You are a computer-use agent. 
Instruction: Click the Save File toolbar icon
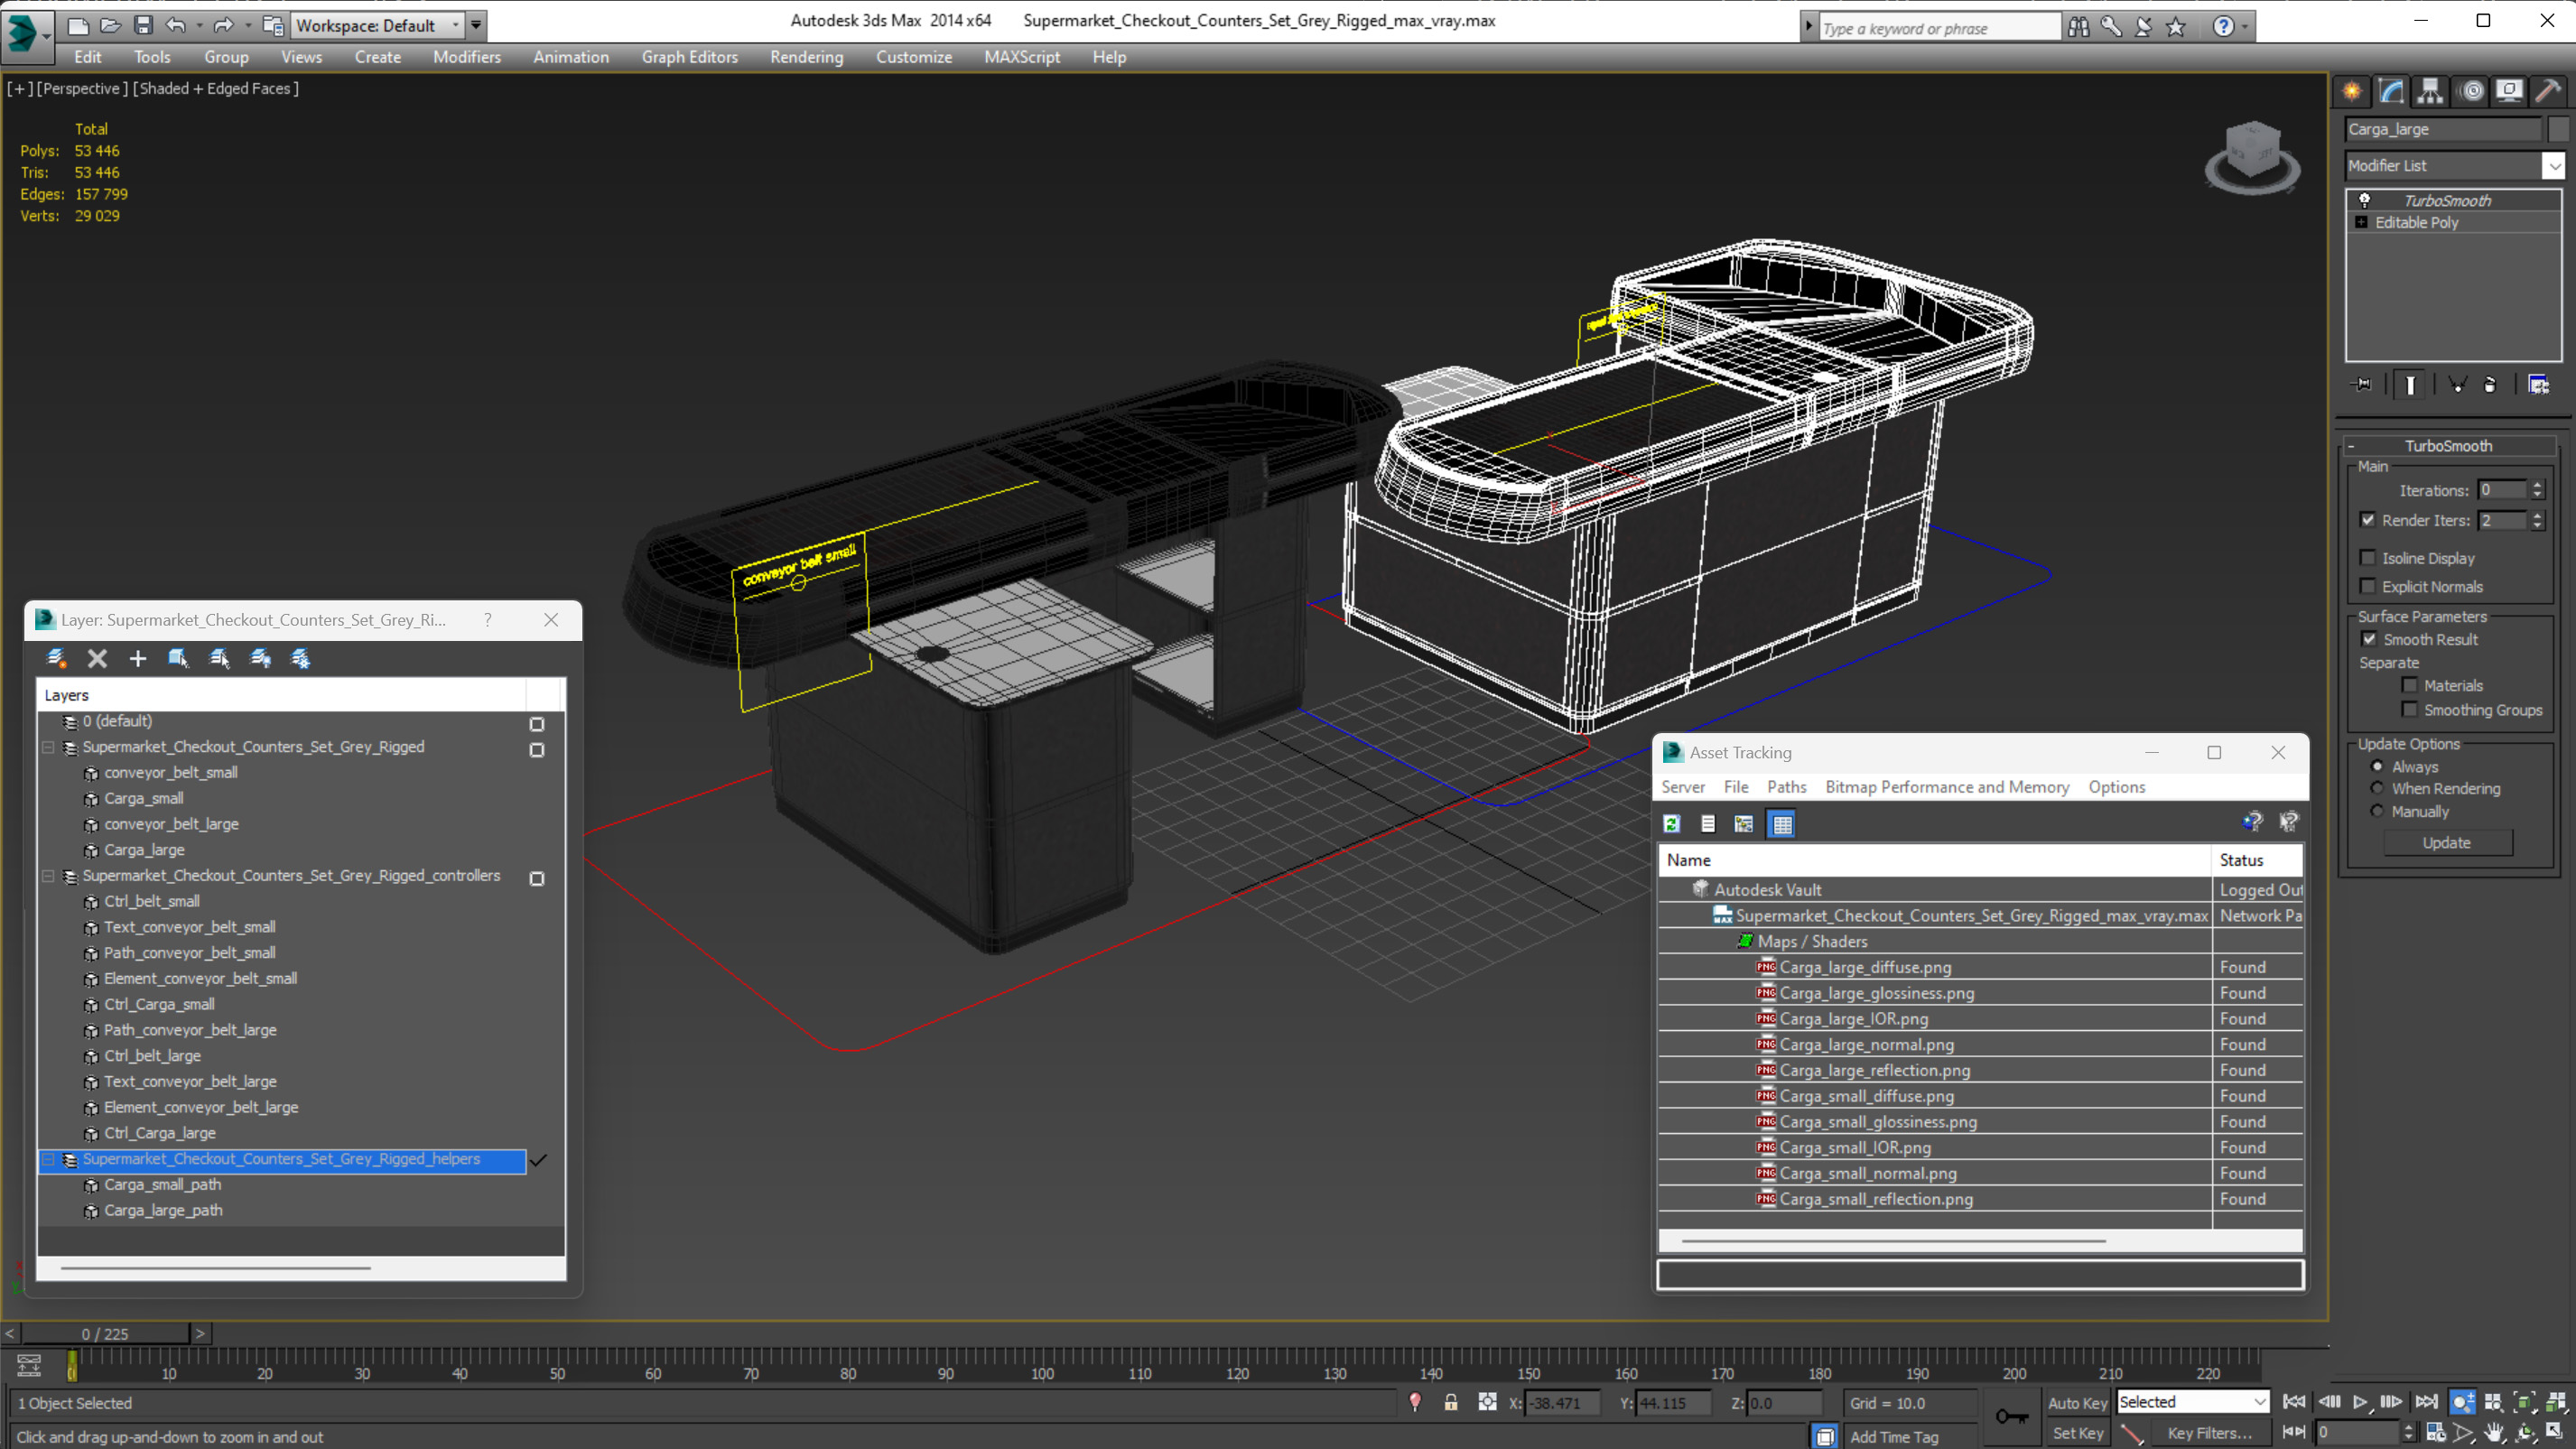coord(143,25)
